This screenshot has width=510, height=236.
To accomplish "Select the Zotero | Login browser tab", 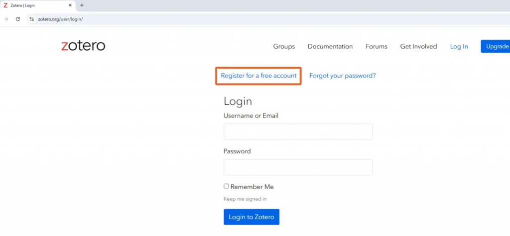I will point(35,5).
